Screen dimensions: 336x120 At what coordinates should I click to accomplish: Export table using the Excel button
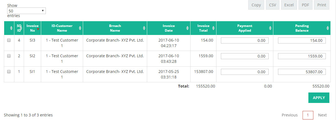[x=289, y=5]
